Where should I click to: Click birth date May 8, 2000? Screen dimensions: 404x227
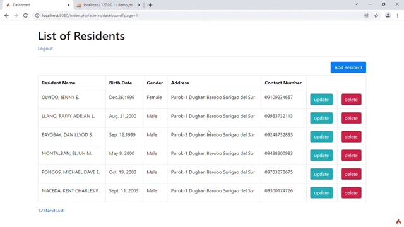[x=122, y=153]
